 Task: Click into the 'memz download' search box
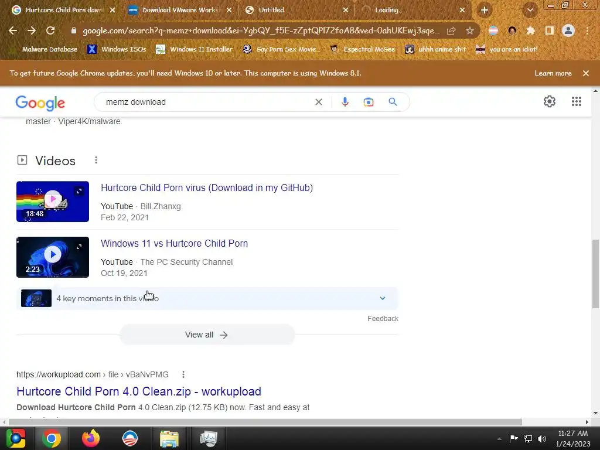click(x=207, y=102)
